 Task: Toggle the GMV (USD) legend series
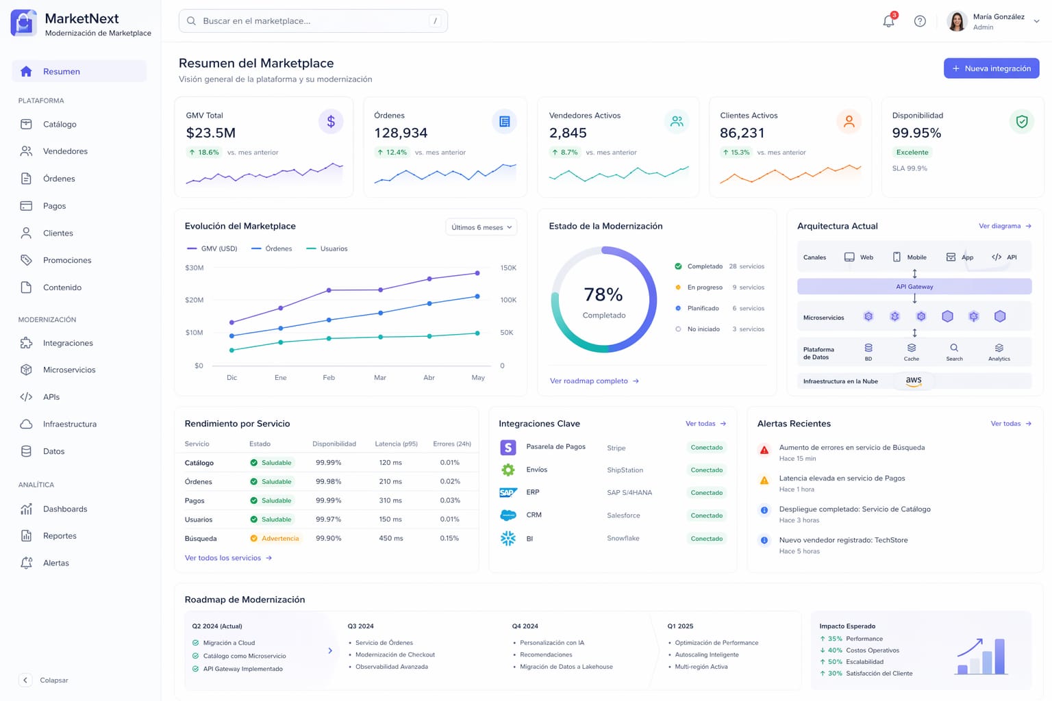[212, 248]
